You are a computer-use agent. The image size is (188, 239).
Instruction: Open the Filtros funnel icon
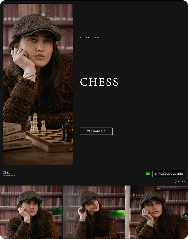pyautogui.click(x=176, y=182)
